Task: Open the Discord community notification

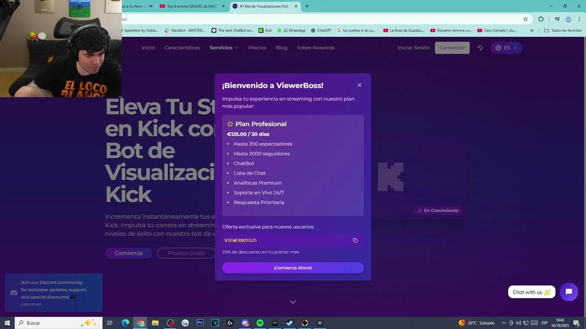Action: point(54,293)
